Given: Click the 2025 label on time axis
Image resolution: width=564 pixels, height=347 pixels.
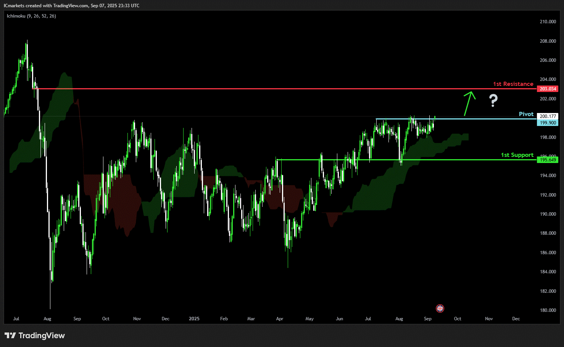Looking at the screenshot, I should click(194, 319).
